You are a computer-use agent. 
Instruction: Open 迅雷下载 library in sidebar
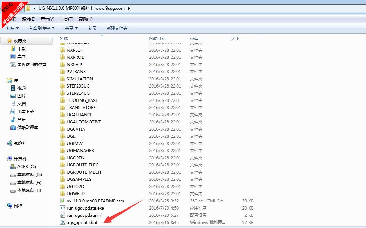(x=22, y=112)
